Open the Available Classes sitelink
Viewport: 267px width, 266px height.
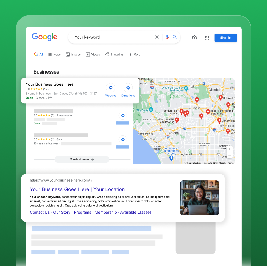136,212
